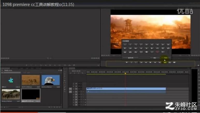Select the elephants clip thumbnail in Project panel
The width and height of the screenshot is (200, 113).
11,94
